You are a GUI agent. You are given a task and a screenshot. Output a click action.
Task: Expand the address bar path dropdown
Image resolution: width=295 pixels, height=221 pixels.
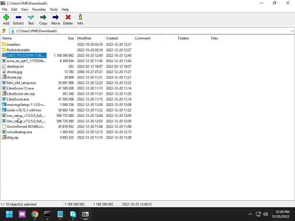coord(292,31)
